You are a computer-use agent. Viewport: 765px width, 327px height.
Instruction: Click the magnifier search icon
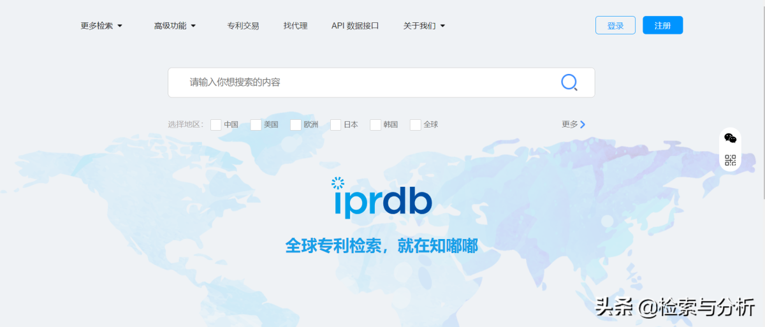coord(569,82)
